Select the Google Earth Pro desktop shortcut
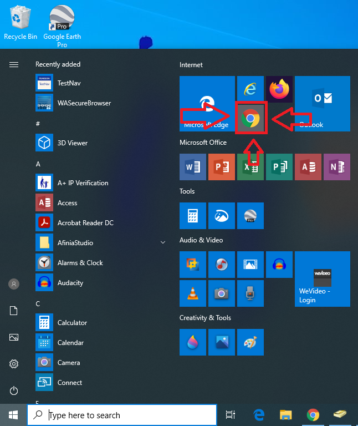 62,27
